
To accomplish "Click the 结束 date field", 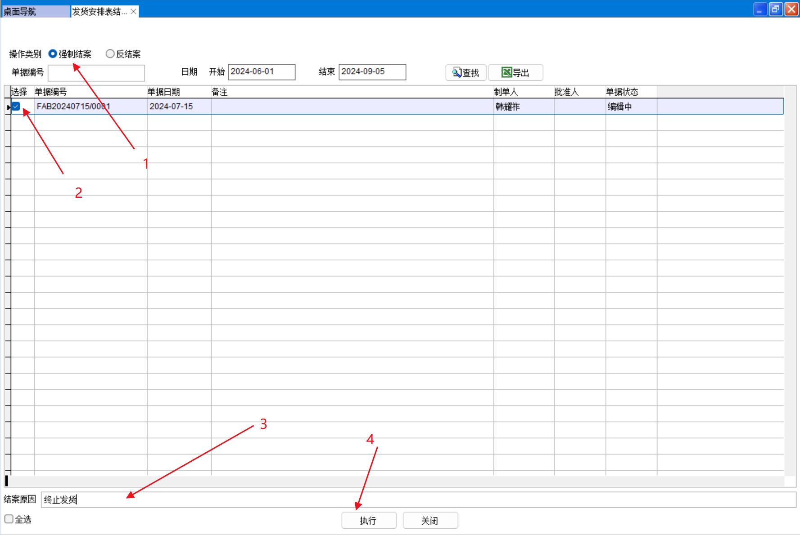I will 372,72.
